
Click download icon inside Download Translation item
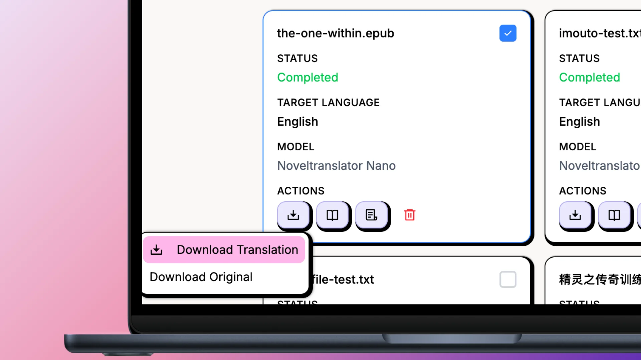[x=156, y=250]
